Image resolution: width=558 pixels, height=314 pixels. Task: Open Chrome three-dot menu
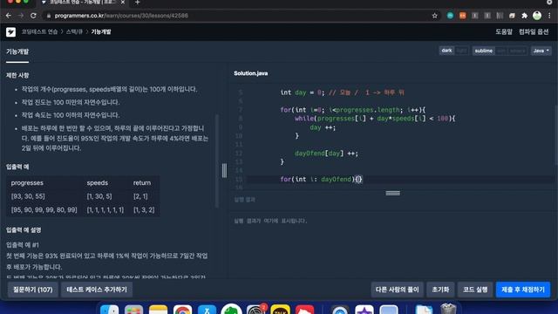(x=550, y=16)
